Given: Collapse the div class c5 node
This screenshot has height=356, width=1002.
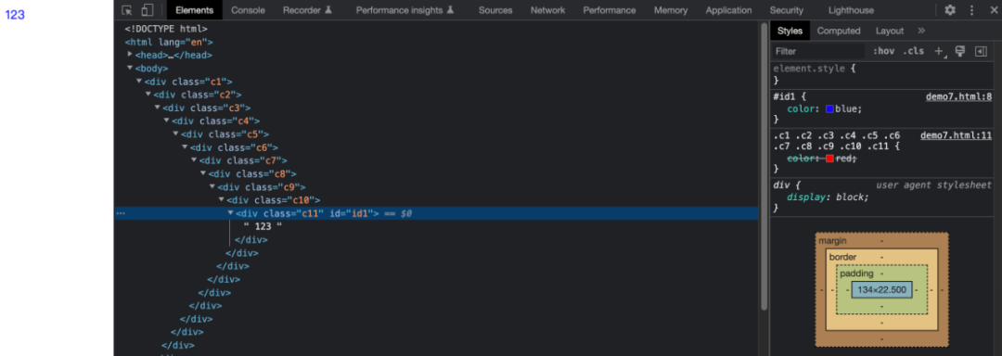Looking at the screenshot, I should [175, 134].
